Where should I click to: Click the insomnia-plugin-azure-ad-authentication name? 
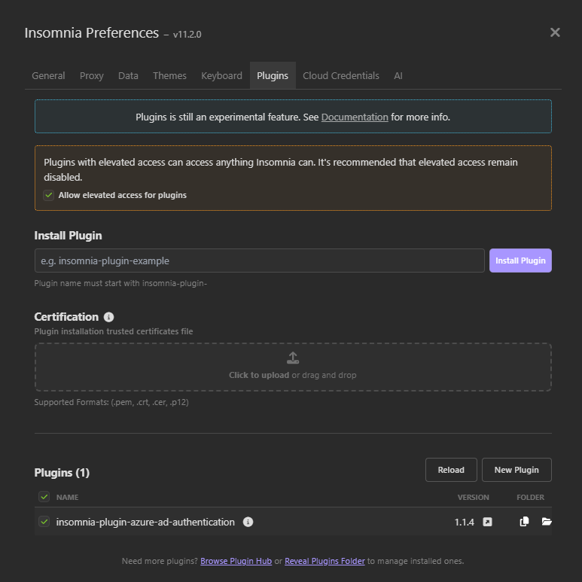[x=145, y=522]
